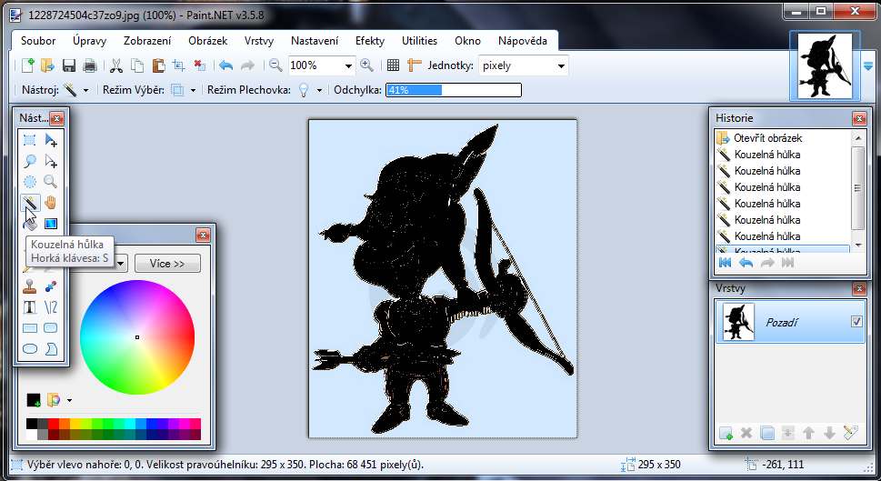Click the Cut scissors icon
This screenshot has width=881, height=481.
[115, 65]
